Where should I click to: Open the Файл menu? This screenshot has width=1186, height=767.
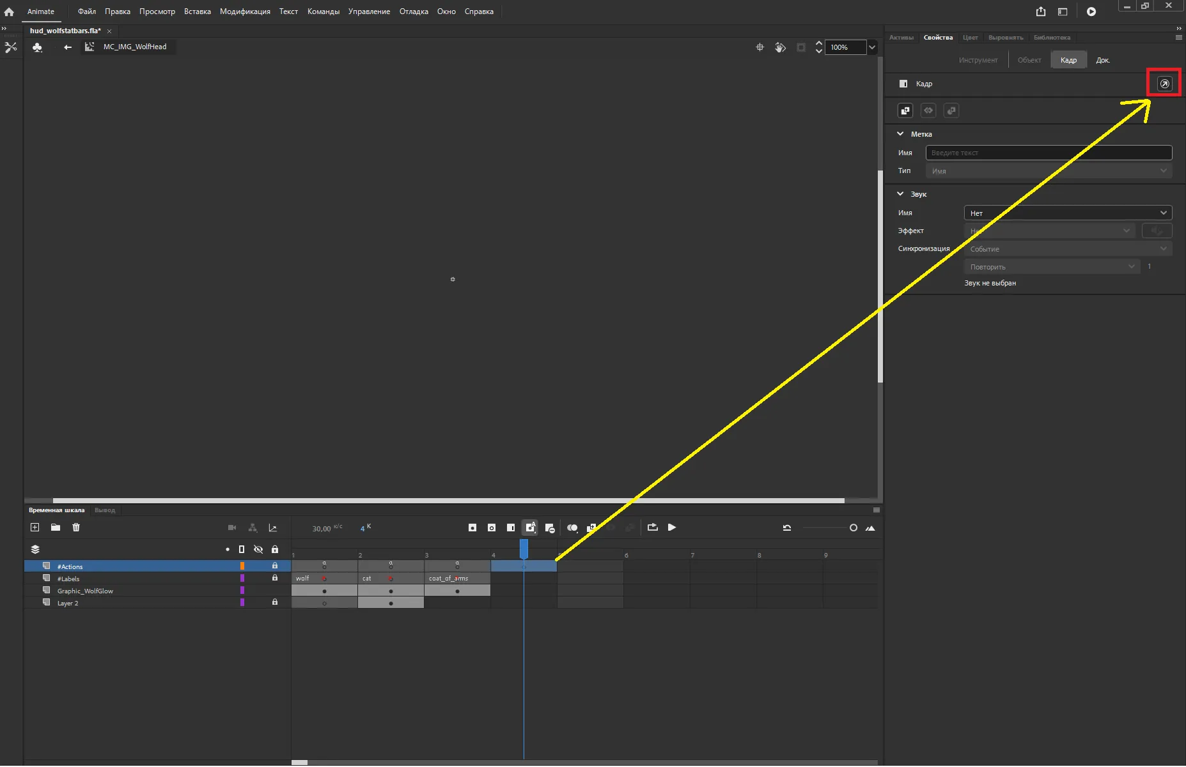(87, 11)
